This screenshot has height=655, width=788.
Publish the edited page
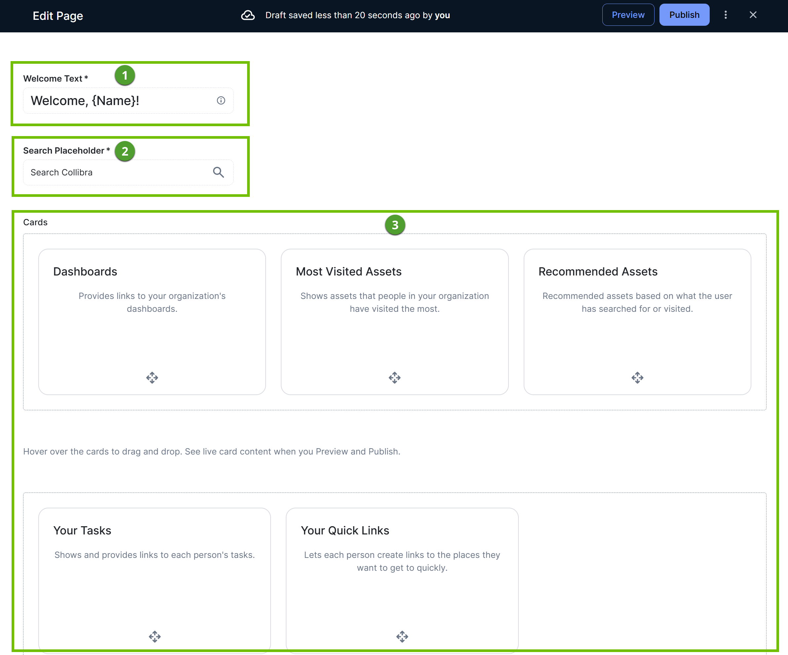click(684, 15)
